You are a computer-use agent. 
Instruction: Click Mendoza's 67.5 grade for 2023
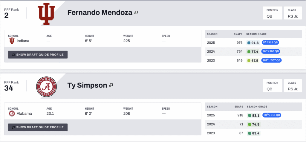[255, 61]
